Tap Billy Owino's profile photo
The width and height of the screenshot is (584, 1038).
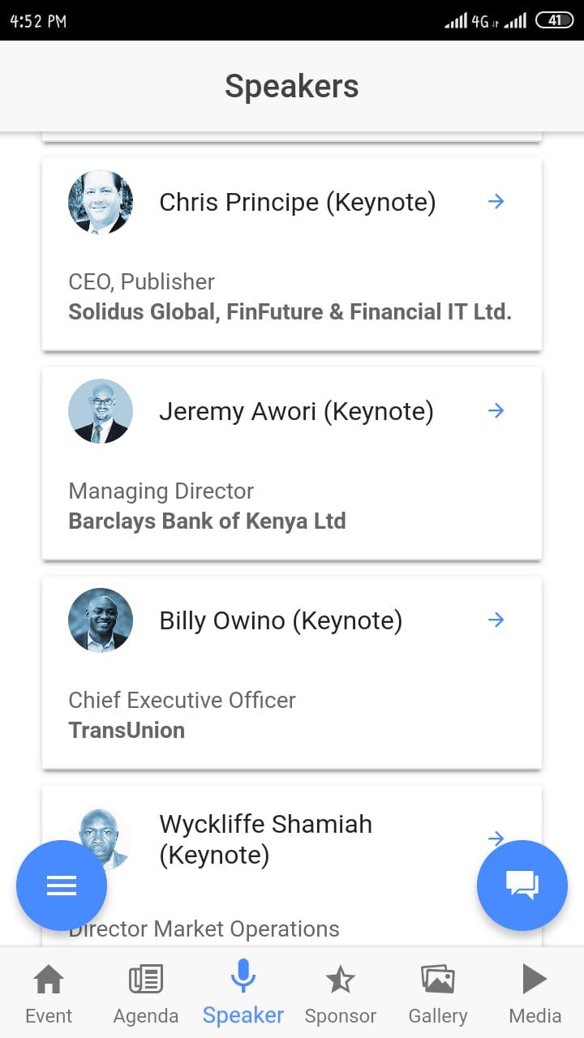coord(101,620)
